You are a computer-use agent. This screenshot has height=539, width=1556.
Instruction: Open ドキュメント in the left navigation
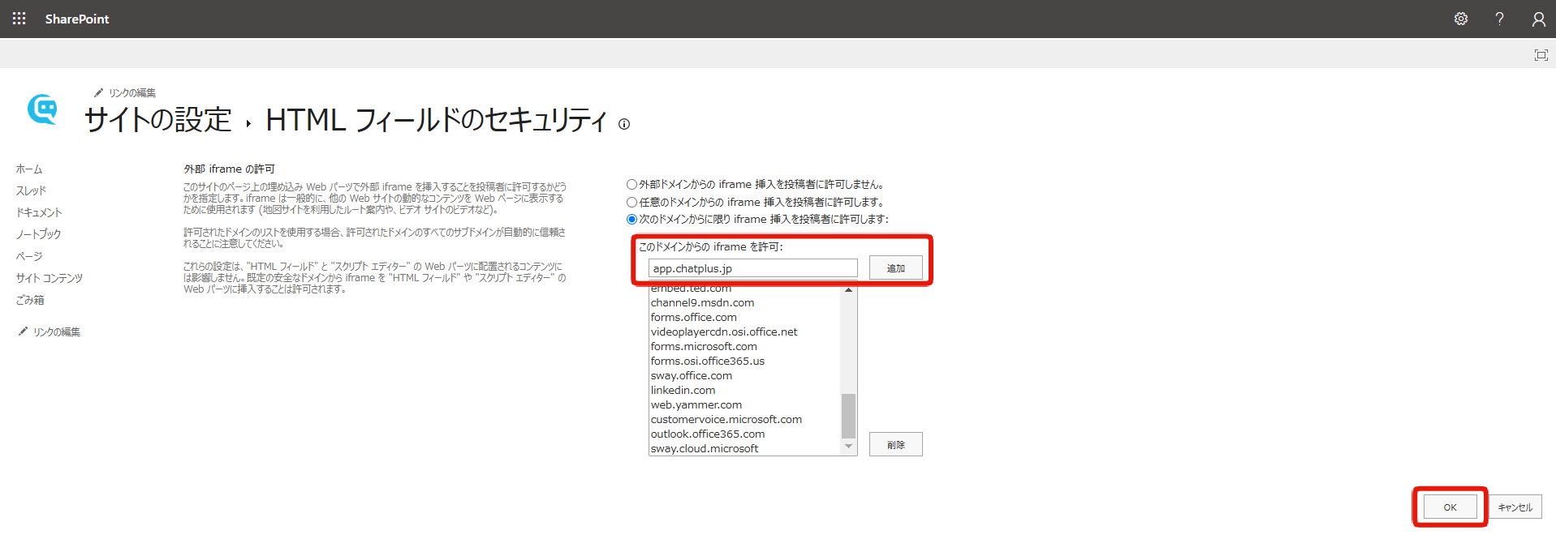point(39,212)
